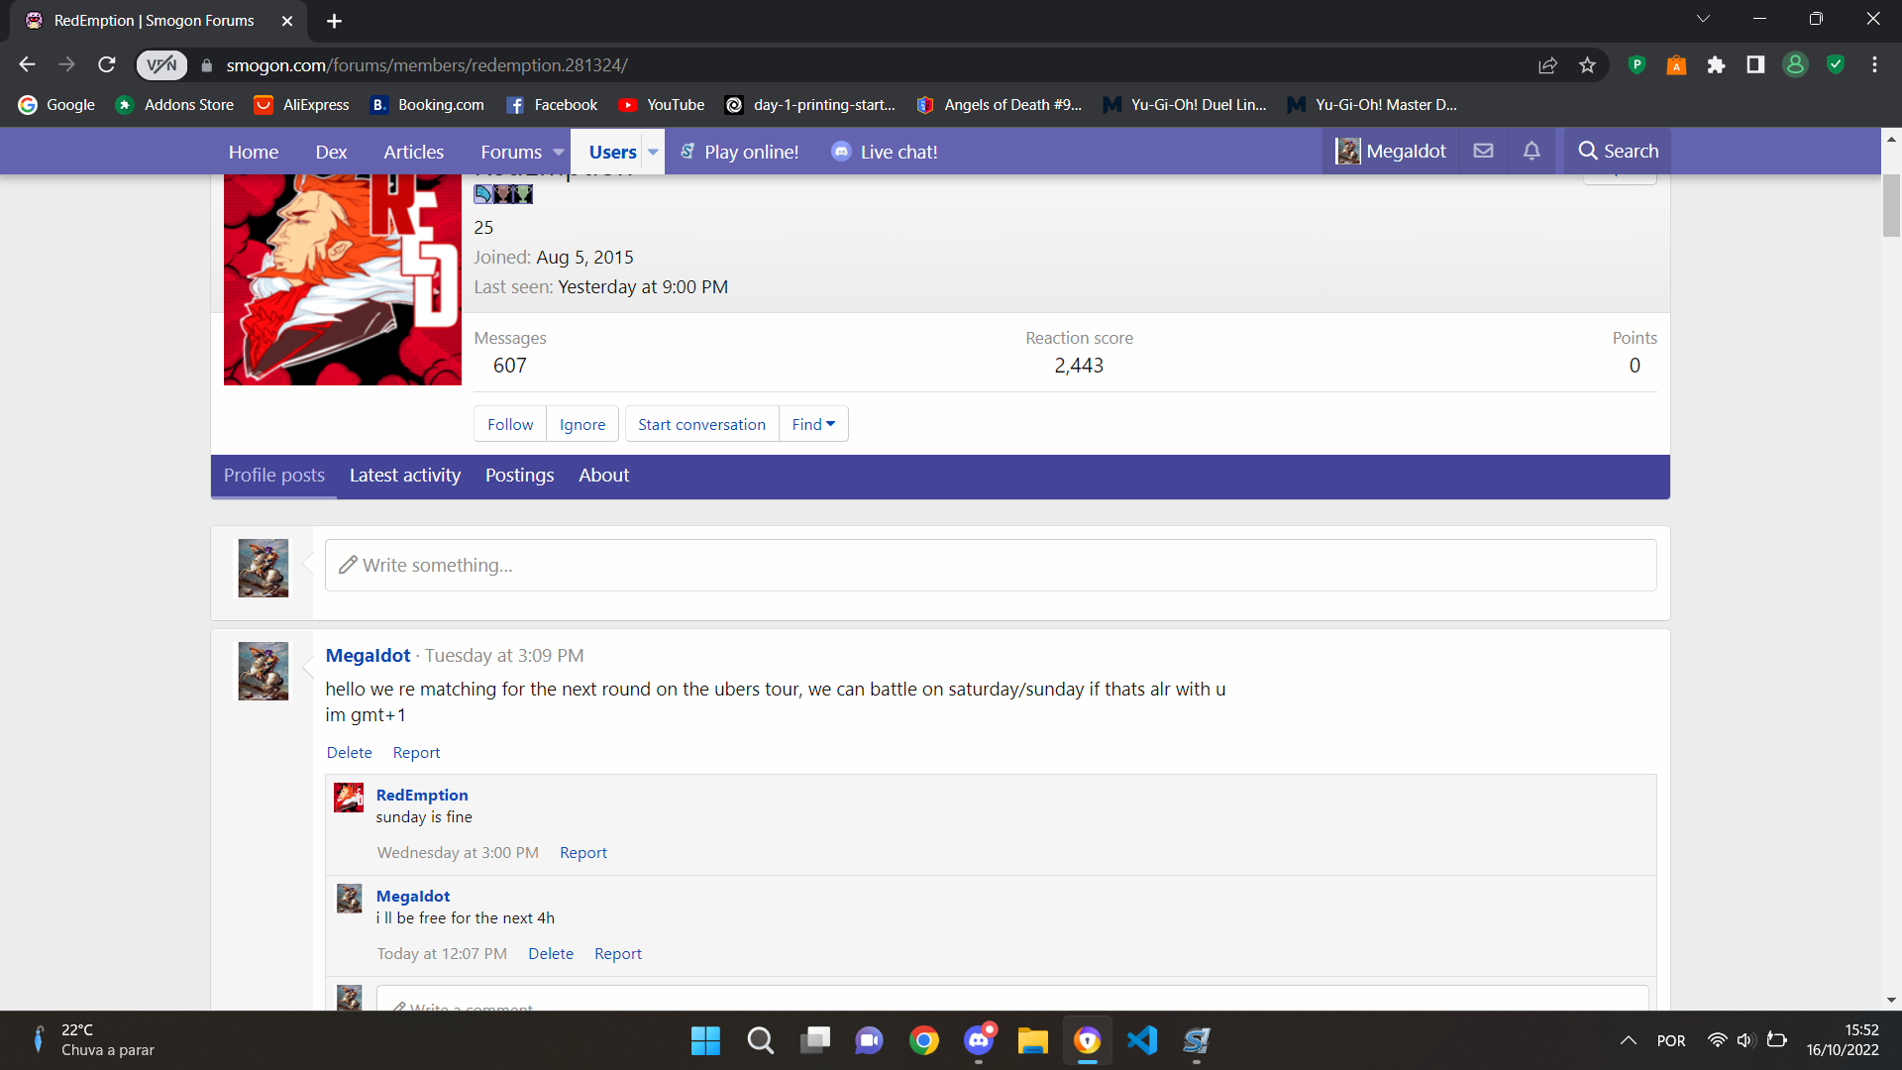Open the alerts bell icon

pos(1532,152)
